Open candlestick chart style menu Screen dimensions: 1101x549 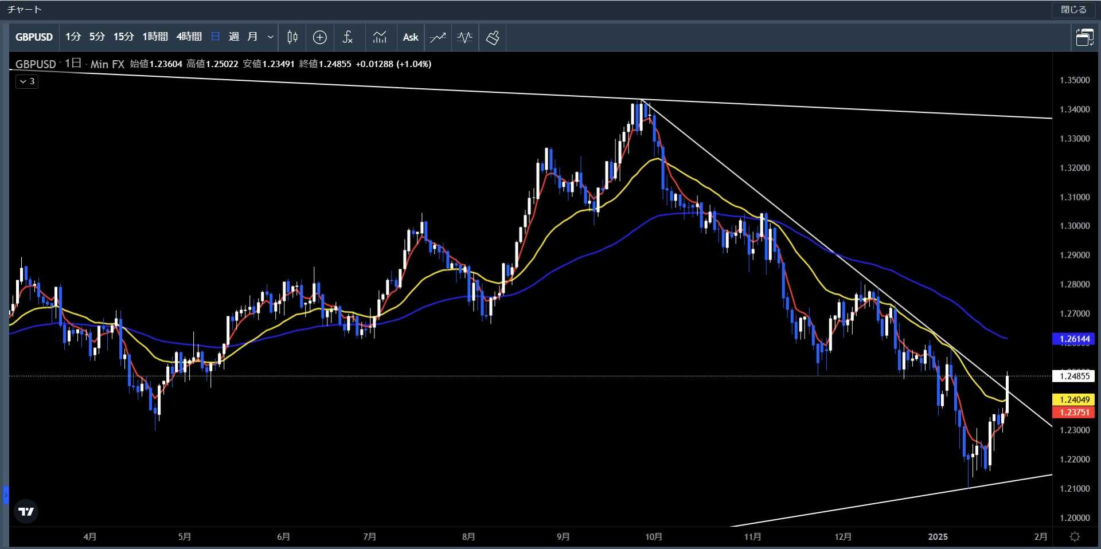coord(292,37)
